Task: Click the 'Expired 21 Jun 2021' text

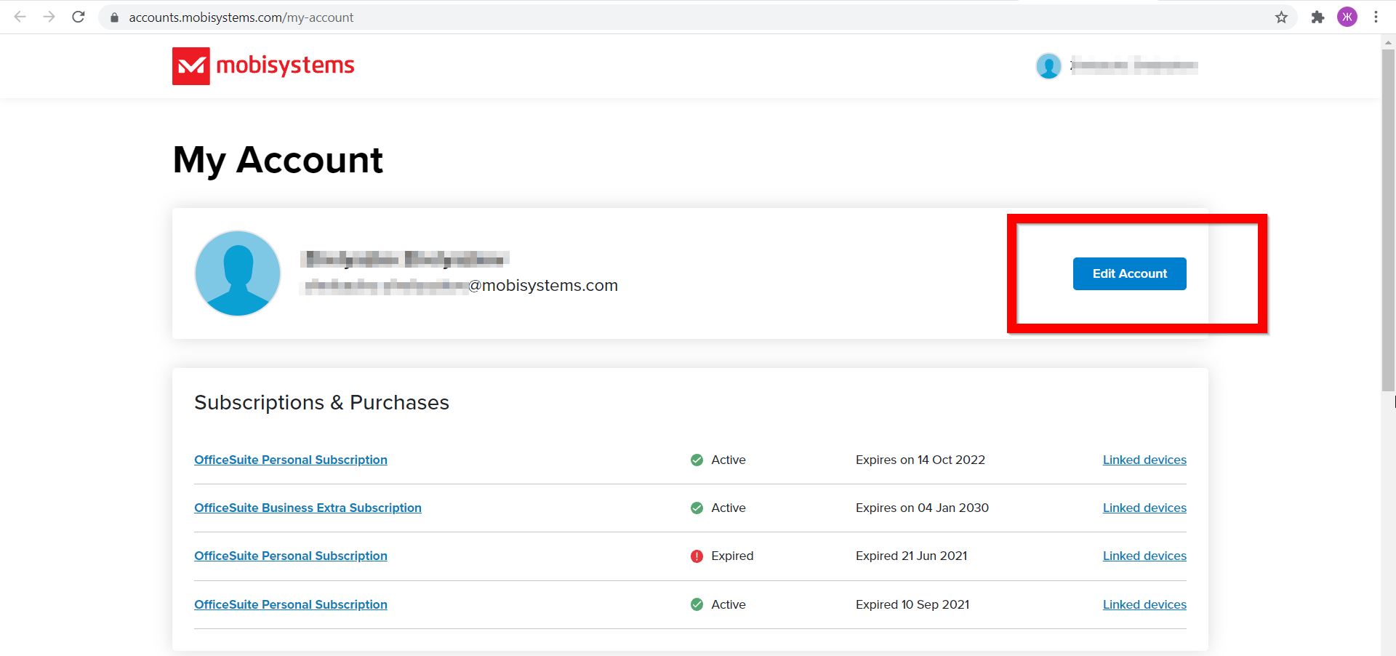Action: 912,556
